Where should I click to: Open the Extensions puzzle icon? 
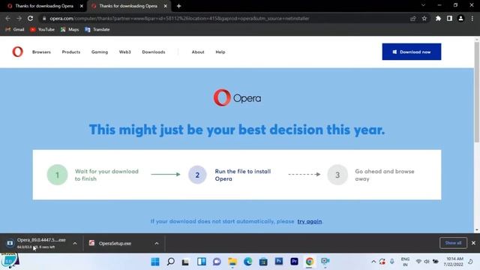[x=438, y=18]
